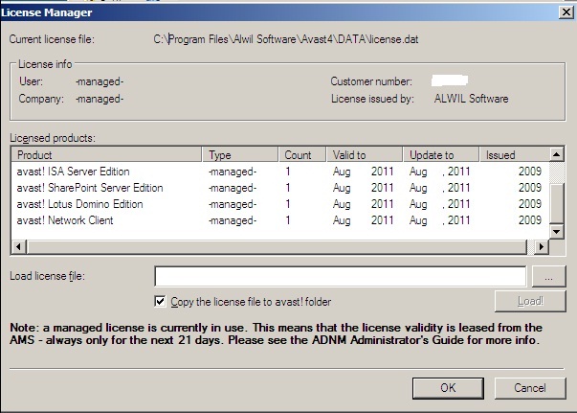The image size is (577, 413).
Task: Sort by the Product column header
Action: tap(107, 154)
